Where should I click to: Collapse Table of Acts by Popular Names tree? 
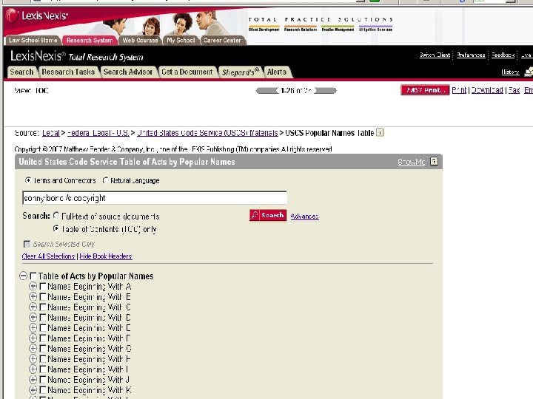(x=23, y=276)
